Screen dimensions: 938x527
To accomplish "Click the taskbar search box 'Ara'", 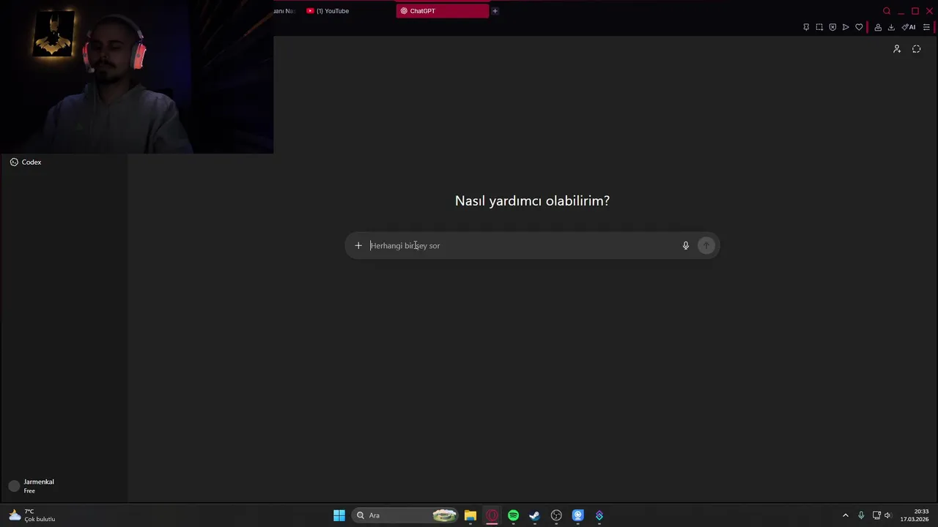I will click(405, 515).
